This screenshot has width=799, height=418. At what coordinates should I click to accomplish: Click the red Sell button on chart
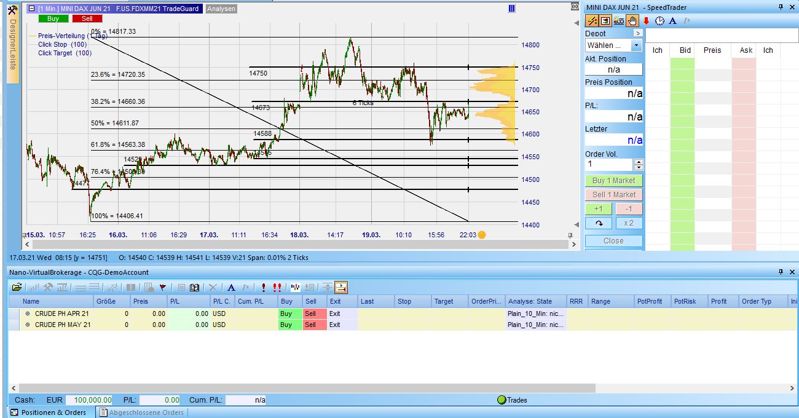tap(87, 18)
